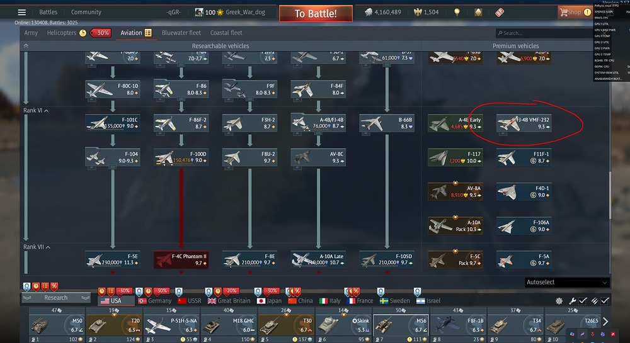Select the A-4E Early premium aircraft
This screenshot has width=630, height=343.
pos(455,123)
